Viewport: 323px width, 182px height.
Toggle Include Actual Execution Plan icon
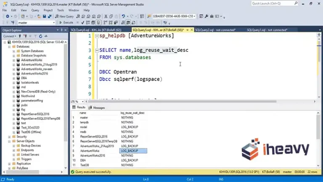(105, 23)
